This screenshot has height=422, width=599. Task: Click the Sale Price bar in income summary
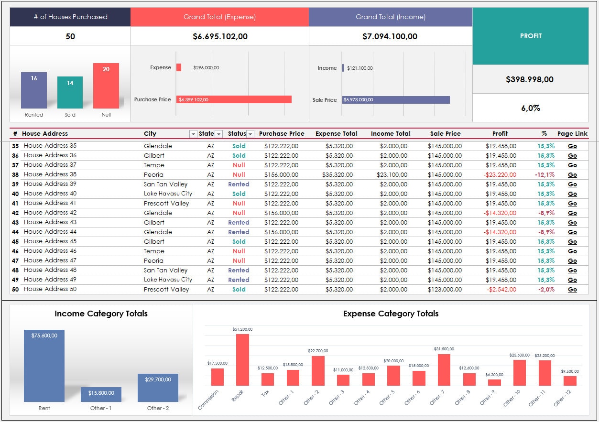pyautogui.click(x=396, y=99)
